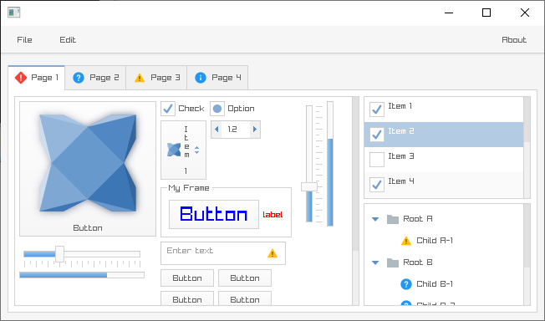Click the warning icon beside Child A-1
Screen dimensions: 545x321
point(406,241)
